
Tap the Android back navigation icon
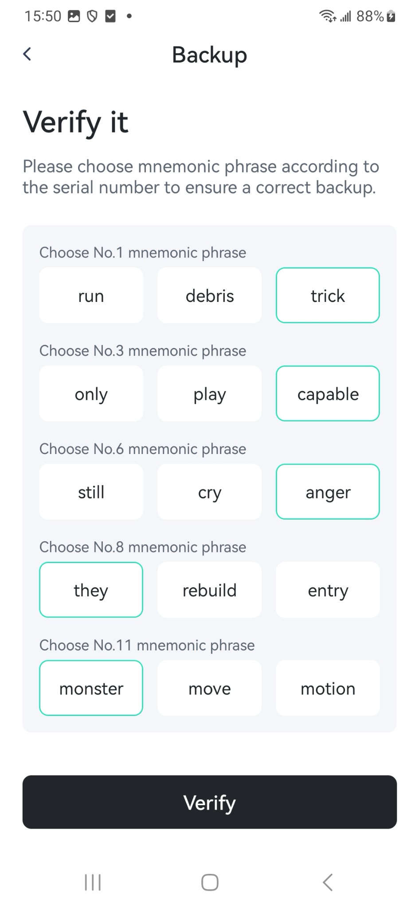pos(327,882)
